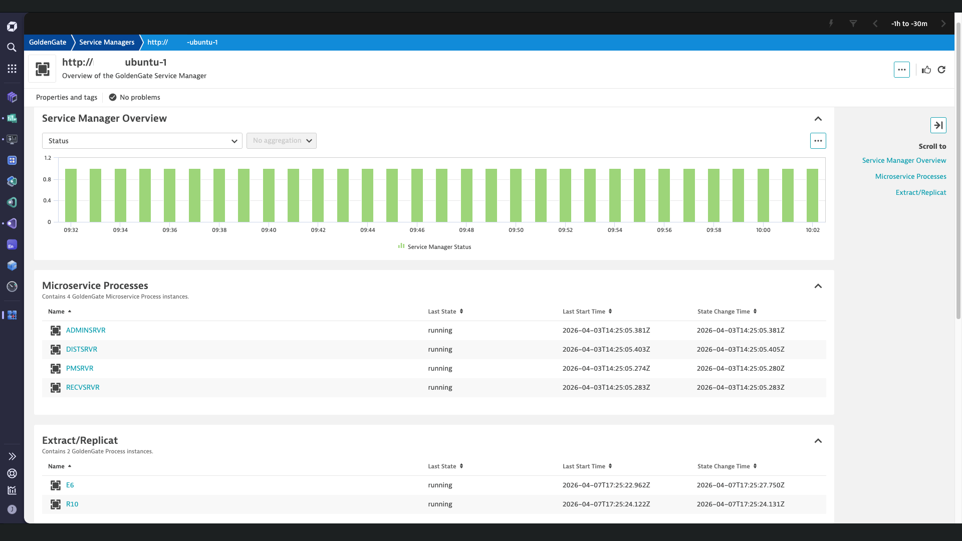Open the 'En' app icon in sidebar
Viewport: 962px width, 541px height.
[x=12, y=244]
